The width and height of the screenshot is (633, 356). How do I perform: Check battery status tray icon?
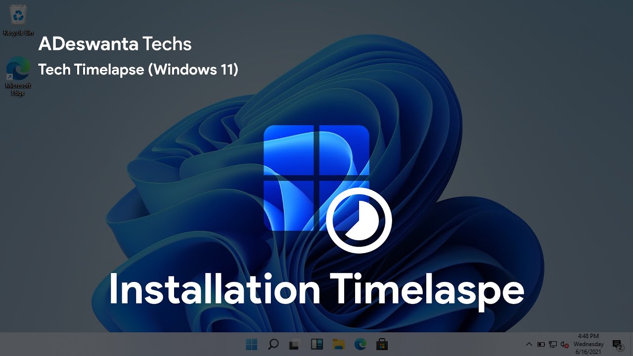[541, 344]
